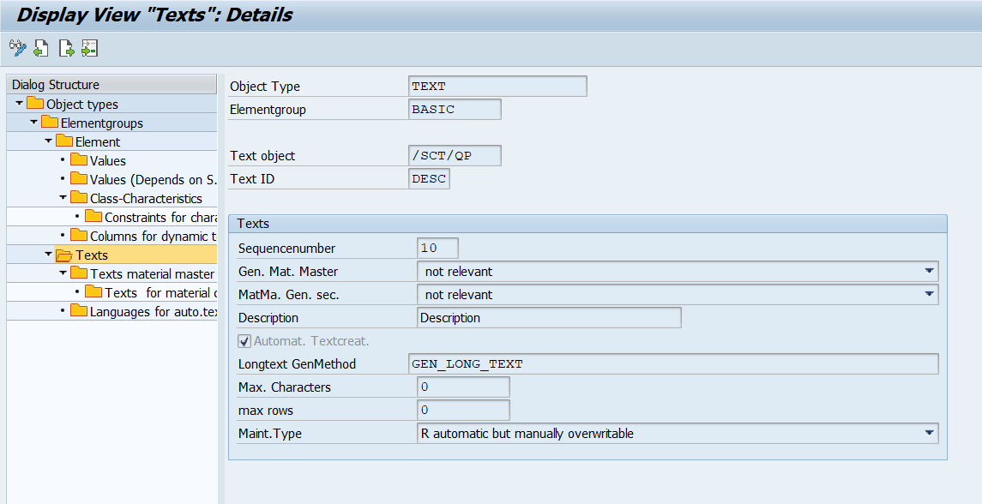Click the Longtext GenMethod input field

[673, 364]
